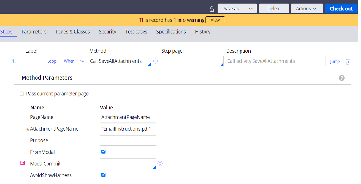This screenshot has width=361, height=184.
Task: Delete step 1 with trash icon
Action: click(348, 61)
